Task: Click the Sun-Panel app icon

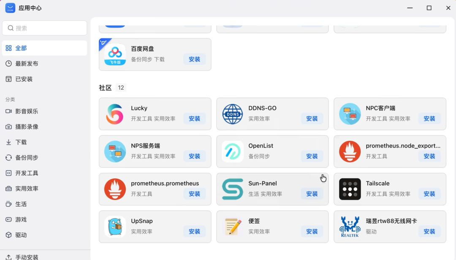Action: tap(232, 189)
